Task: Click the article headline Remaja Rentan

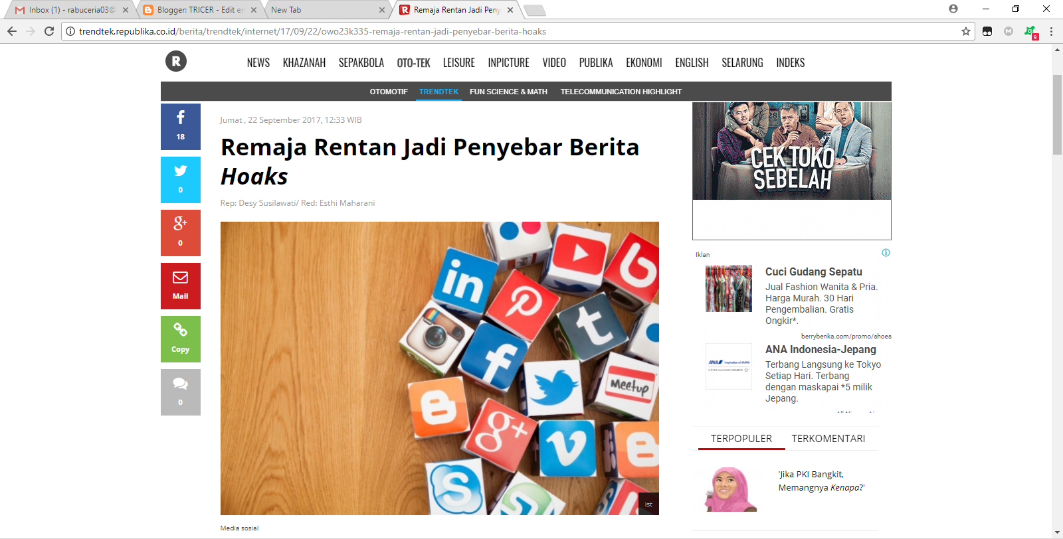Action: coord(430,162)
